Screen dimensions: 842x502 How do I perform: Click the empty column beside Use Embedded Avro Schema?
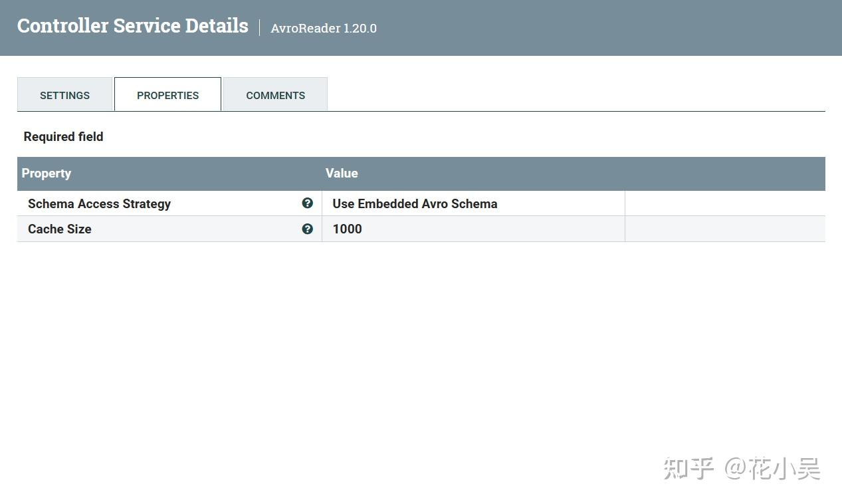[724, 203]
